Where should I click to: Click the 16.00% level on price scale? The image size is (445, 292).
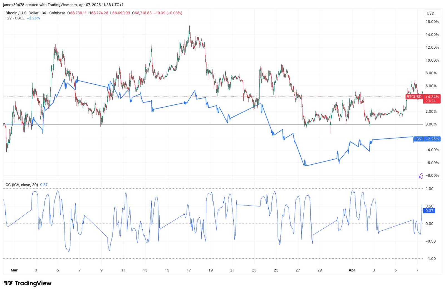click(432, 22)
